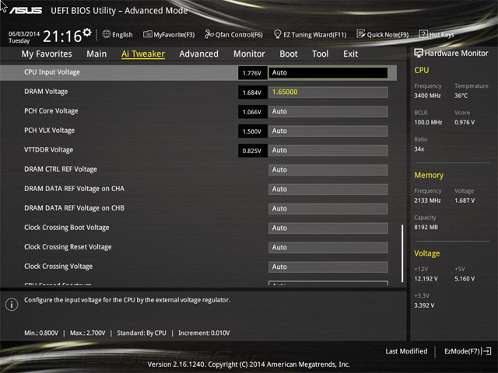Click the 1.500V reading box
Viewport: 498px width, 373px height.
pos(252,131)
